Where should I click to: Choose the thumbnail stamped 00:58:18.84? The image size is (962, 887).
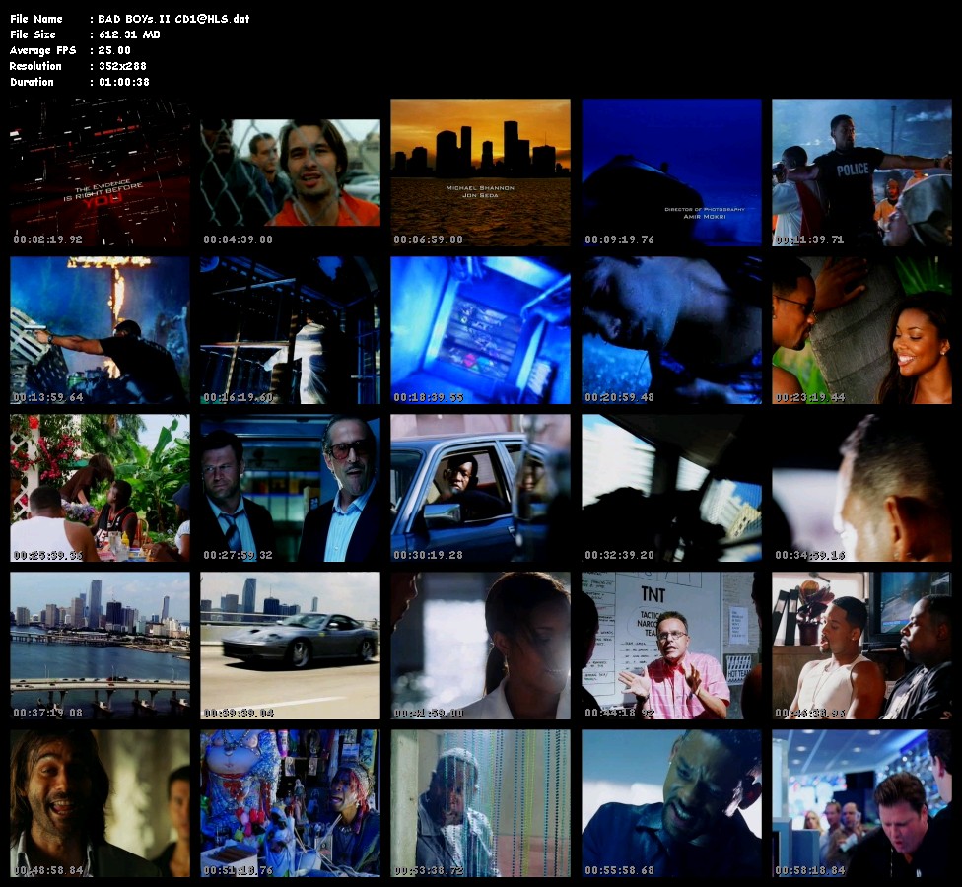[x=862, y=803]
